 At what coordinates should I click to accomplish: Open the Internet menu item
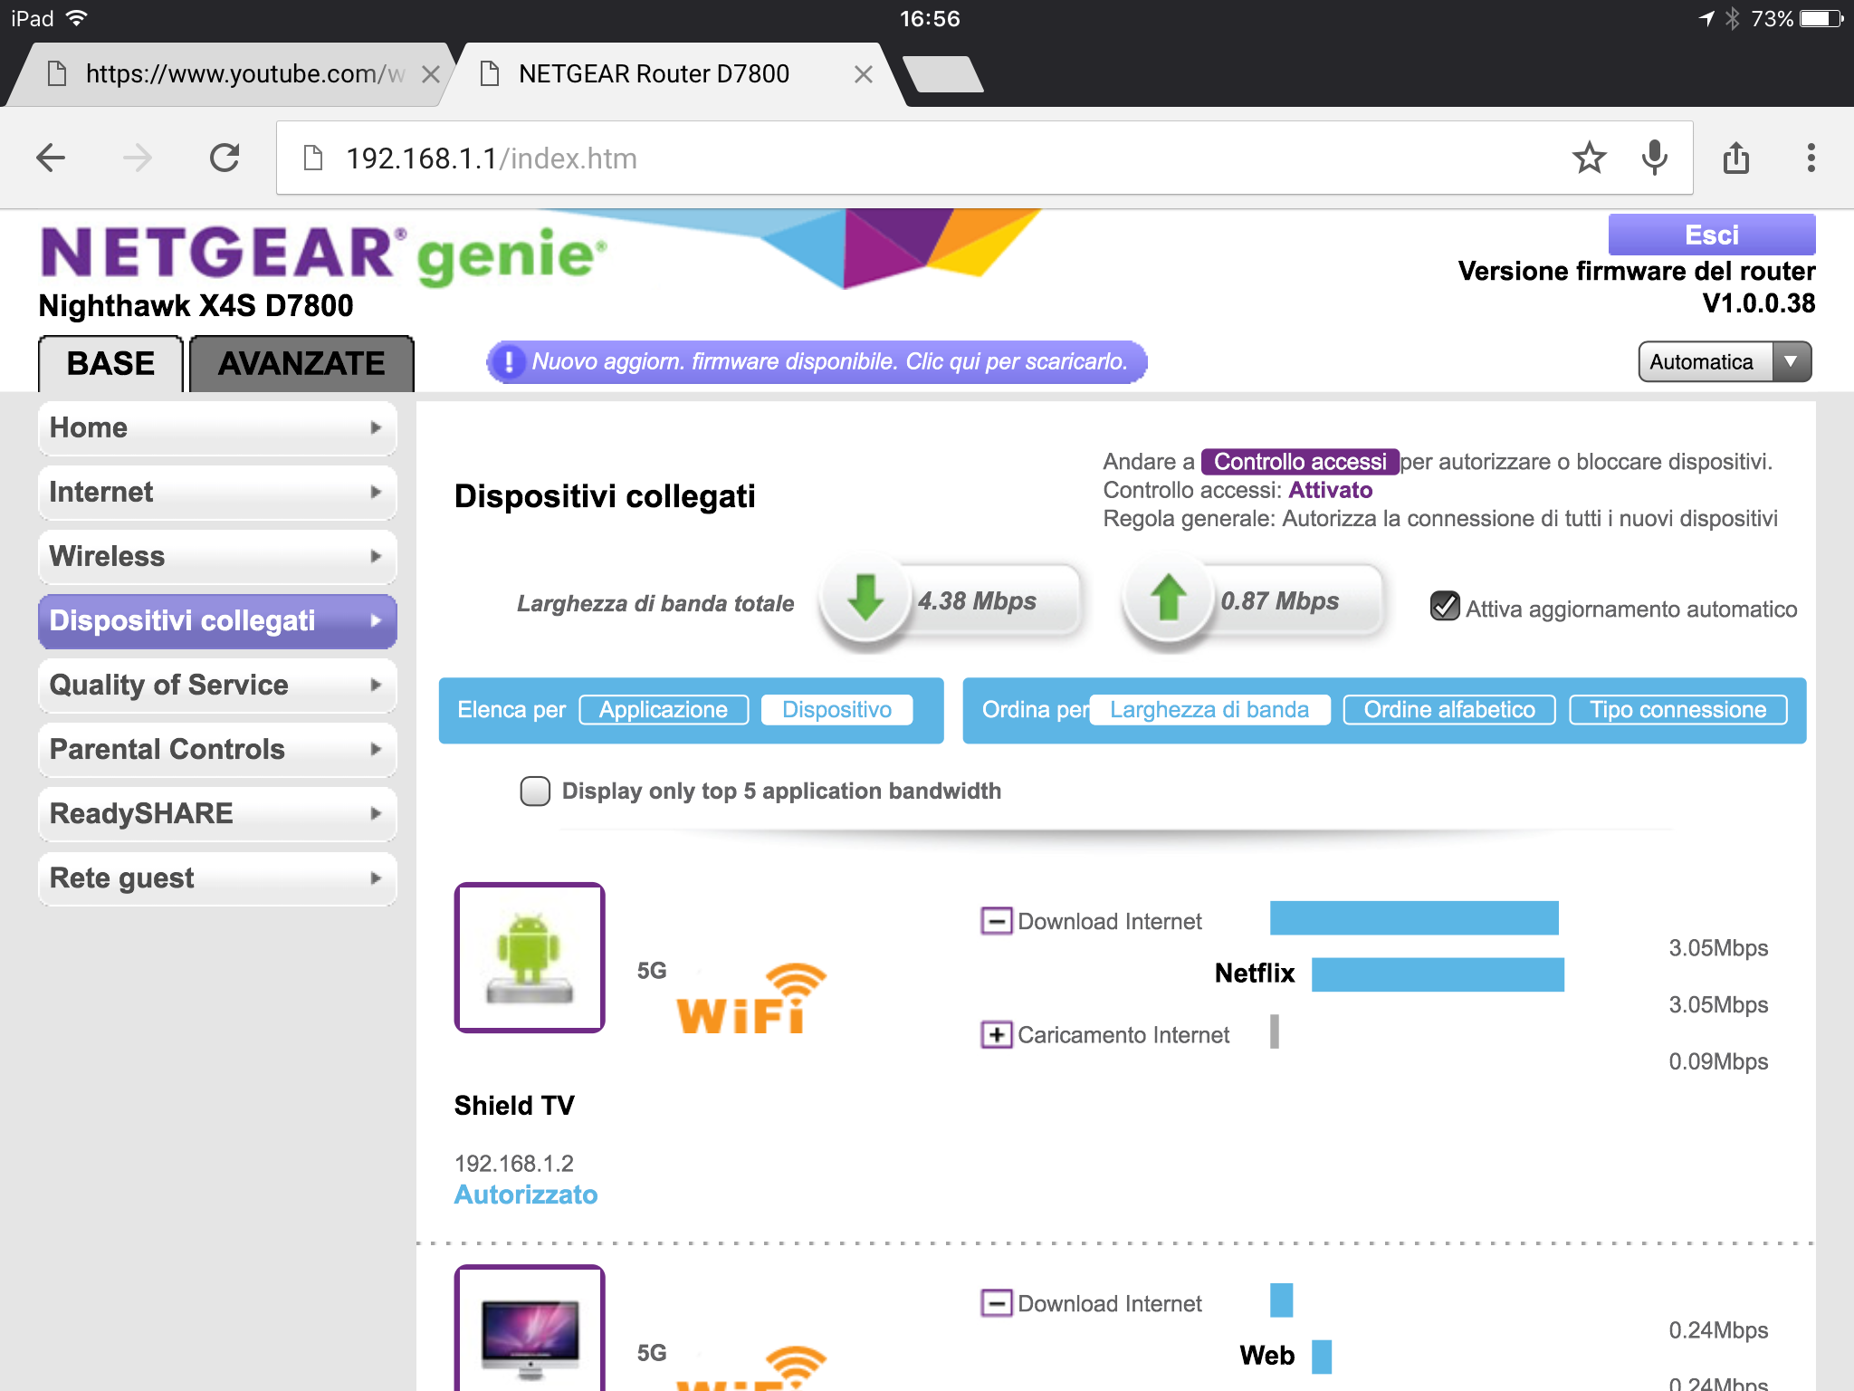[217, 492]
